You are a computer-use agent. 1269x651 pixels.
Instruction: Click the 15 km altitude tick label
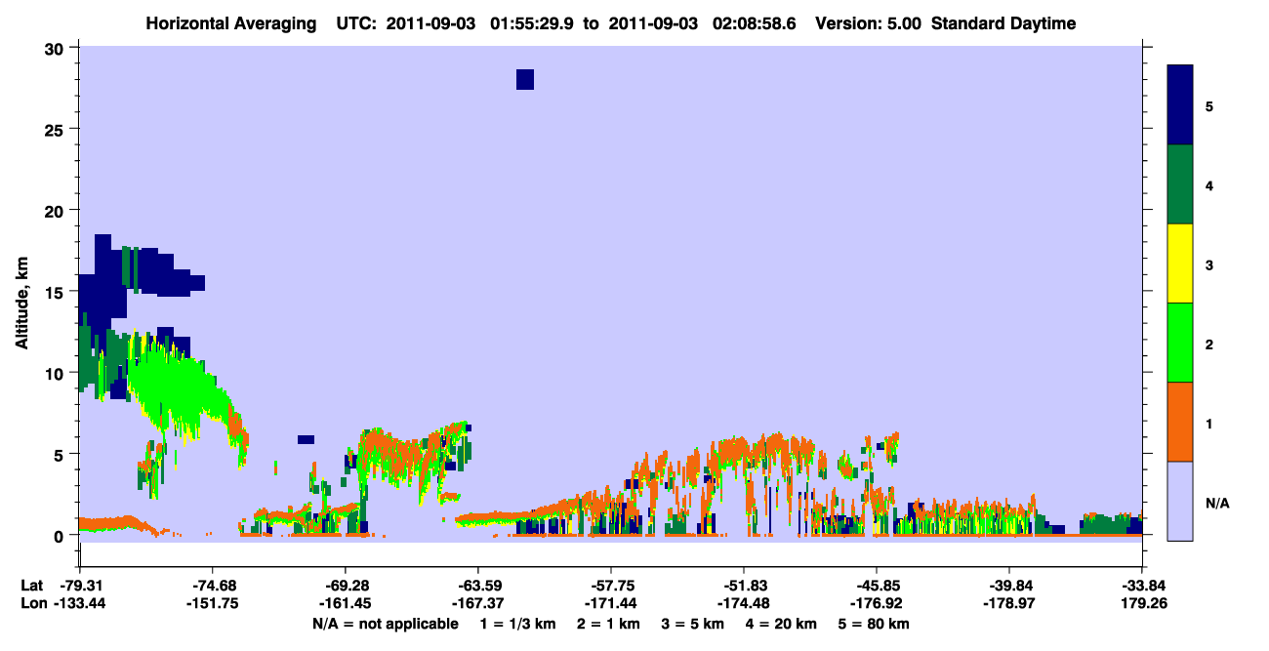[57, 292]
